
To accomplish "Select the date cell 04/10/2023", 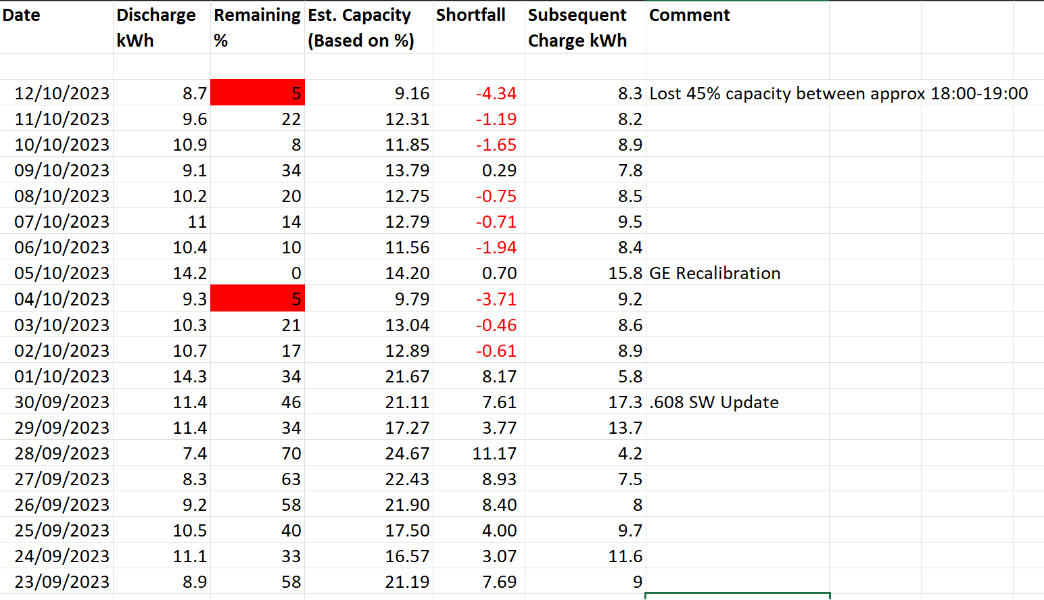I will coord(57,299).
